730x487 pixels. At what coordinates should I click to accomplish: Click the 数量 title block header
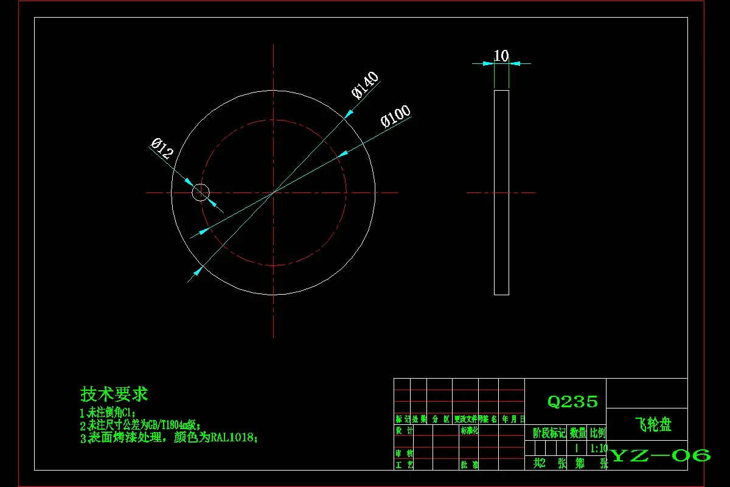578,433
